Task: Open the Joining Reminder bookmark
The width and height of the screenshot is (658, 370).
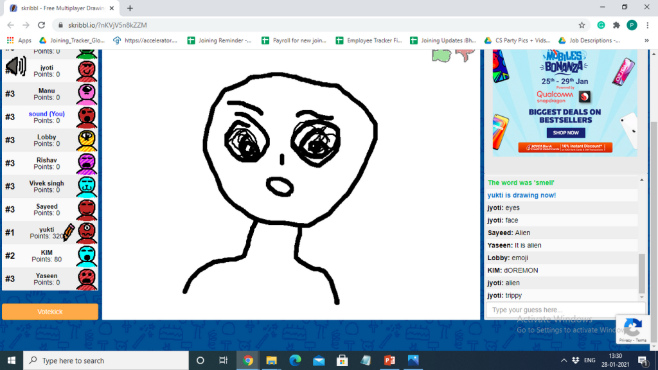Action: coord(220,40)
